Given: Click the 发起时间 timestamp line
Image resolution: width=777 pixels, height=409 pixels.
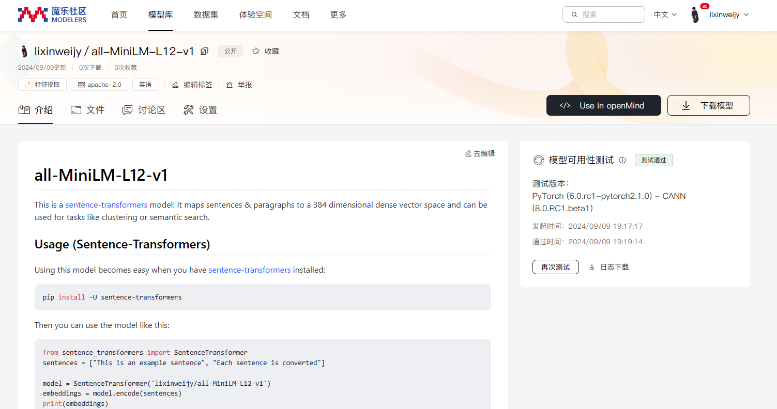Looking at the screenshot, I should [588, 226].
